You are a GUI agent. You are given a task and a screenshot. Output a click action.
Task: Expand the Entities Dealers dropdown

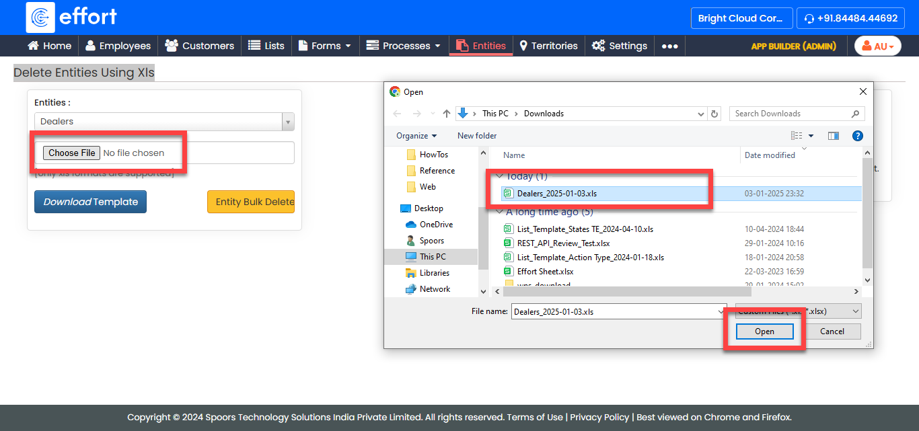click(x=164, y=122)
